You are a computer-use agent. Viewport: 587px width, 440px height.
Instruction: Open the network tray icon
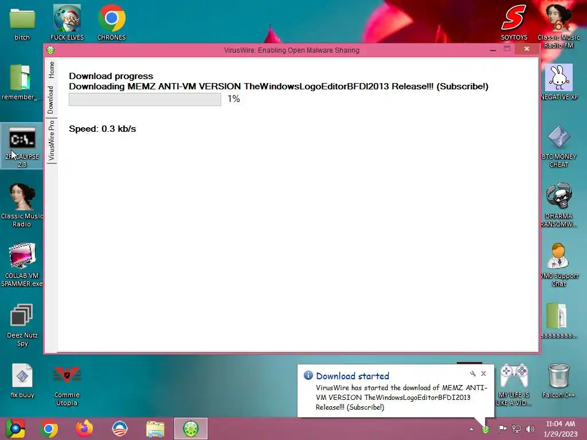[x=516, y=429]
